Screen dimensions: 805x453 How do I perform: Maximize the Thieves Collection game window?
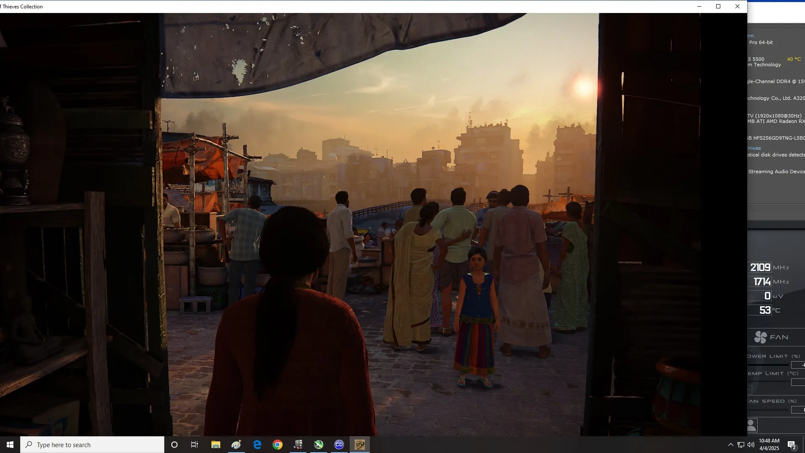[x=718, y=6]
